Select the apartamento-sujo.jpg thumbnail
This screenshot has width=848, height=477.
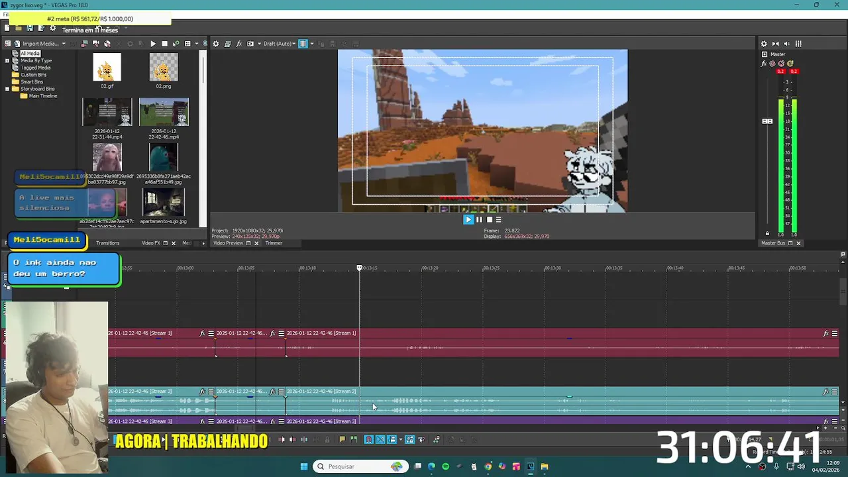[x=164, y=202]
